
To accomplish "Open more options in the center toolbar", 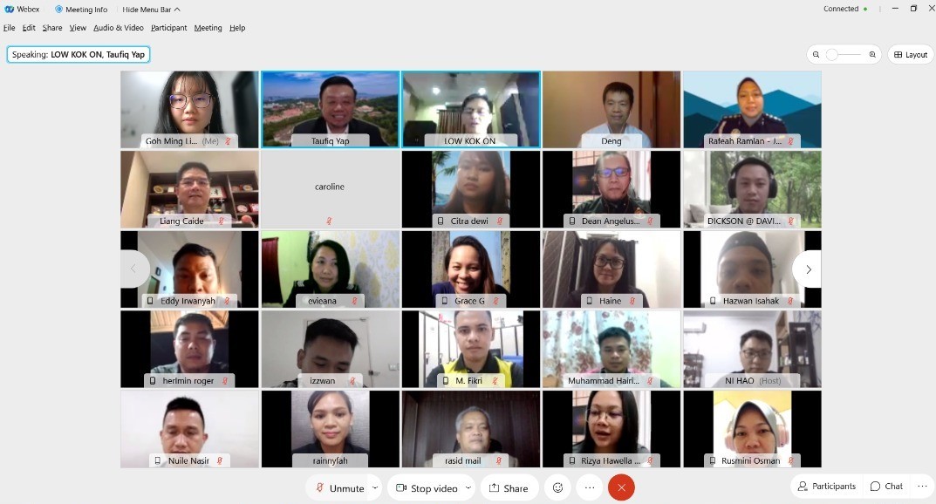I will (590, 487).
